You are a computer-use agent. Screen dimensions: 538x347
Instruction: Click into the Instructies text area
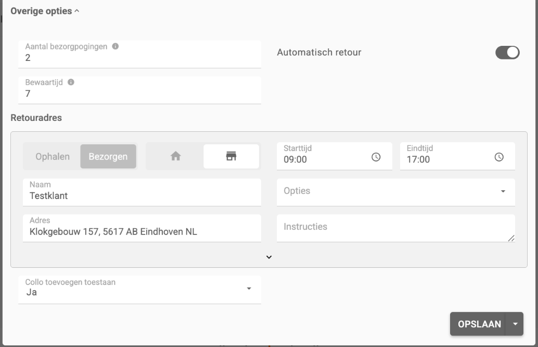click(x=396, y=228)
